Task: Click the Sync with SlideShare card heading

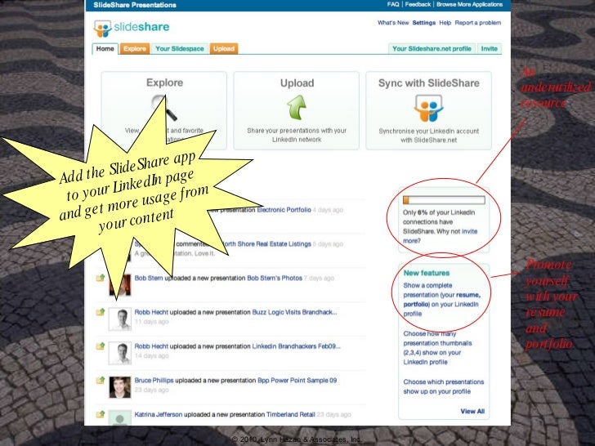Action: pos(429,83)
